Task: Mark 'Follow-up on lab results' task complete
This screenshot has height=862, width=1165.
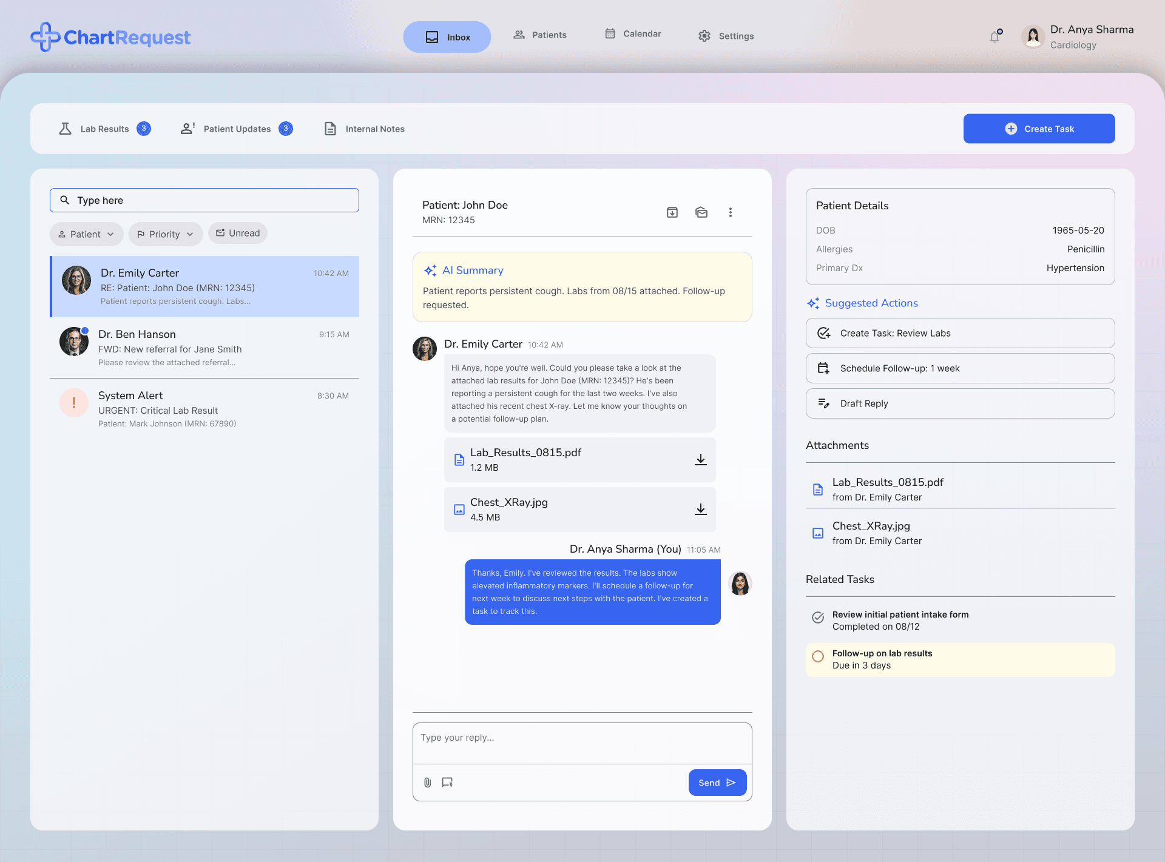Action: tap(818, 656)
